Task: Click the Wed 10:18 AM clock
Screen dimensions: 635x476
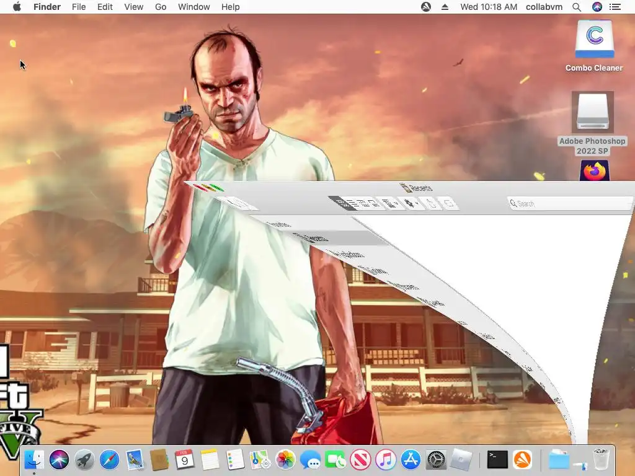Action: 489,7
